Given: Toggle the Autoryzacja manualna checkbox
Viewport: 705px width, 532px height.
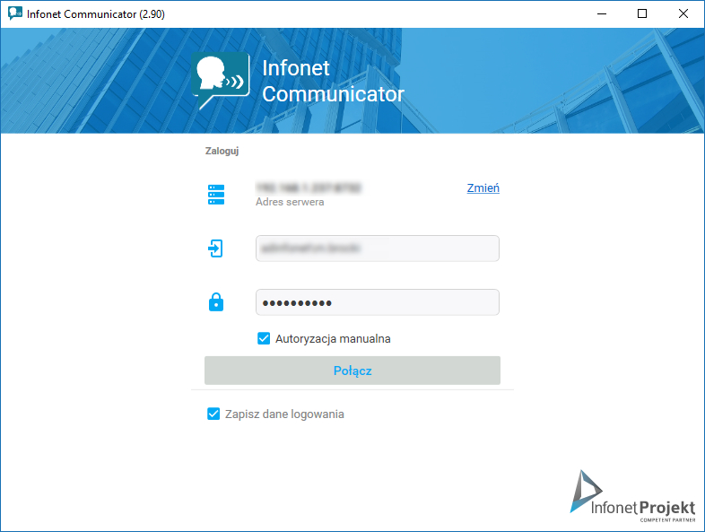Looking at the screenshot, I should point(264,338).
